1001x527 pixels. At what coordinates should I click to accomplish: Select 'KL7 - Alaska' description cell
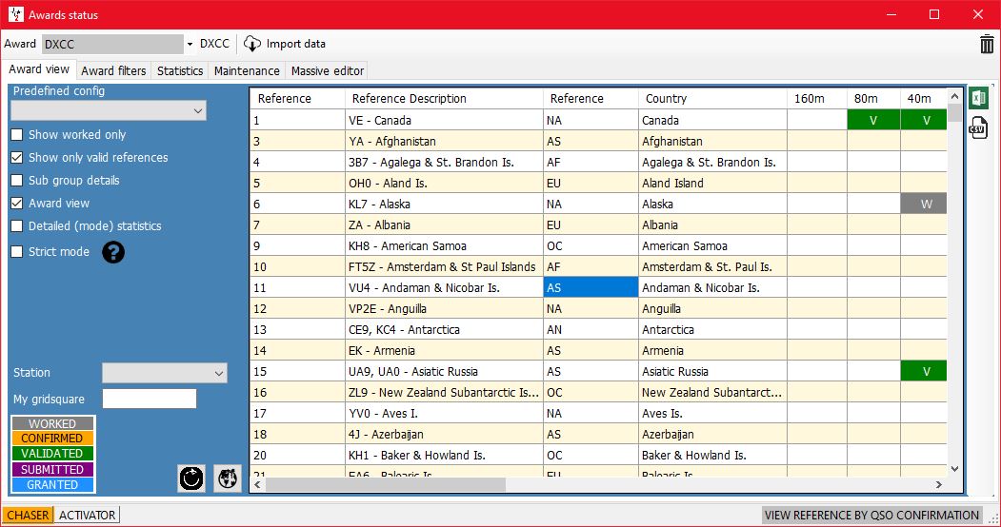click(x=444, y=204)
